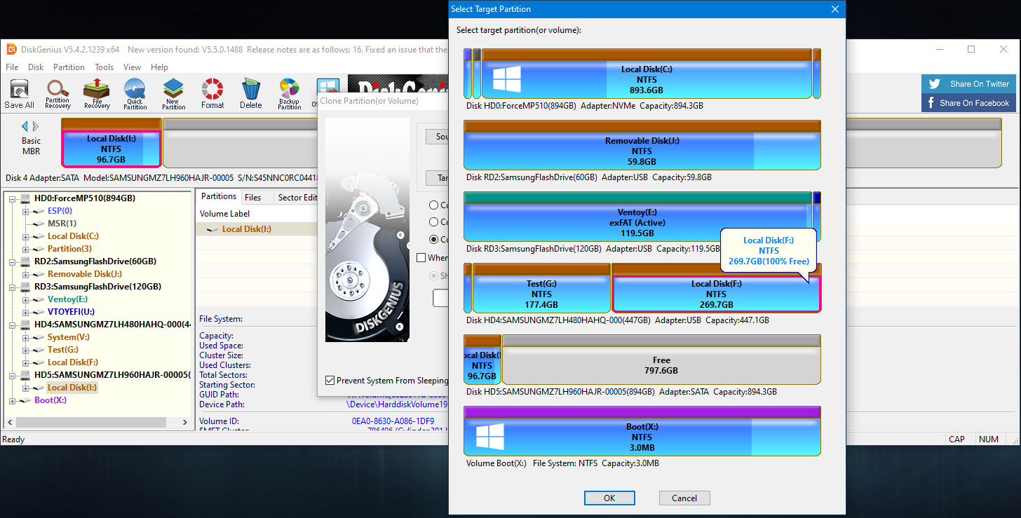Click the Share On Facebook text
This screenshot has height=518, width=1021.
tap(975, 103)
